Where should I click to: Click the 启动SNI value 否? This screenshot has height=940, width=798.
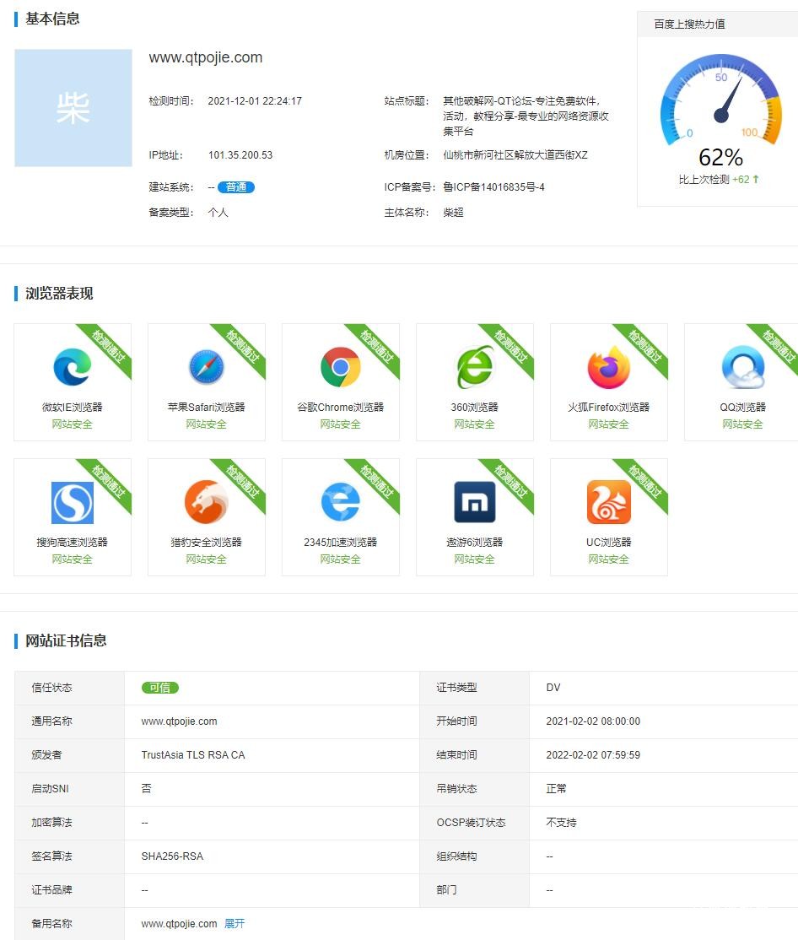(x=146, y=788)
